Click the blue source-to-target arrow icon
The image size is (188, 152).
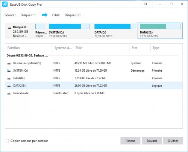[45, 15]
